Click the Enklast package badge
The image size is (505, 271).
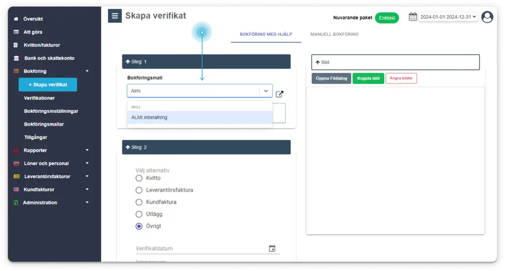(x=387, y=18)
